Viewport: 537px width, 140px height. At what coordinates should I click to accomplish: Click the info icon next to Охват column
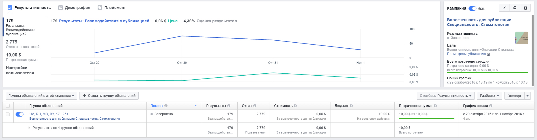click(x=255, y=106)
